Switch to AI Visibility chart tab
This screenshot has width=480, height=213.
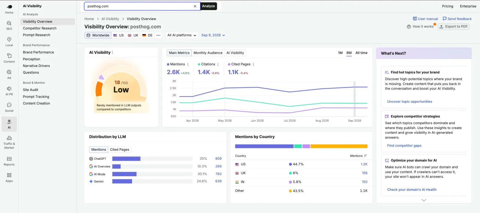tap(235, 53)
